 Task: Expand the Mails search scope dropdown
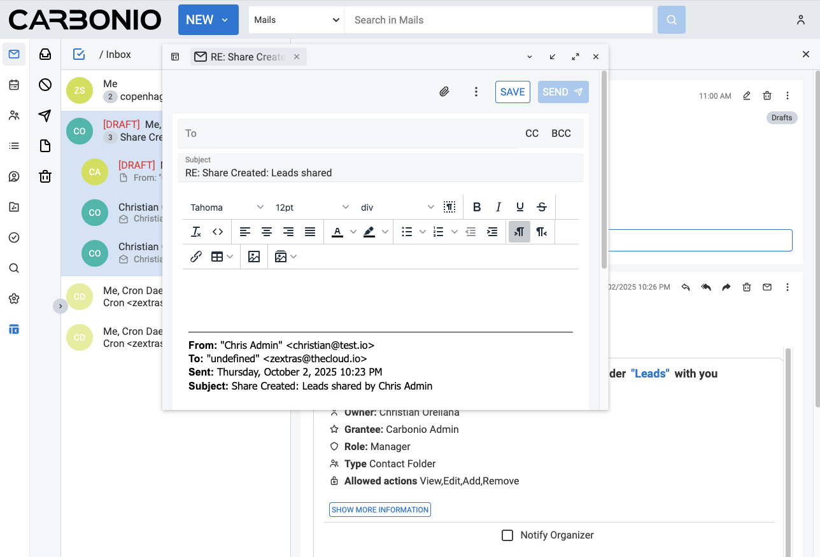[x=296, y=20]
